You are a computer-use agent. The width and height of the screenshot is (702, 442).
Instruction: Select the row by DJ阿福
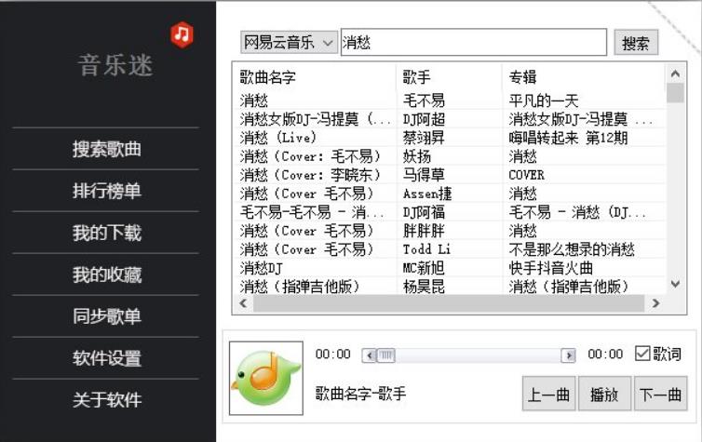tap(450, 212)
